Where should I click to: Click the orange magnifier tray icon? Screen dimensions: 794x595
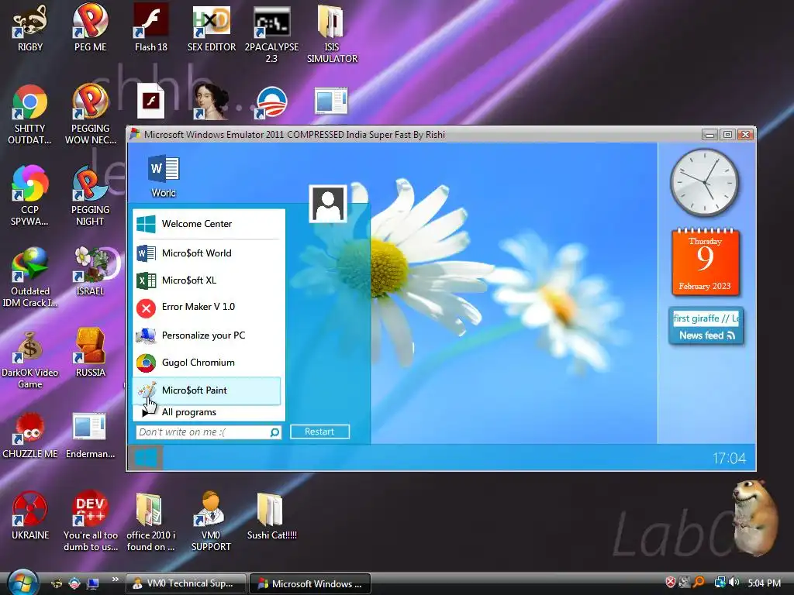699,583
